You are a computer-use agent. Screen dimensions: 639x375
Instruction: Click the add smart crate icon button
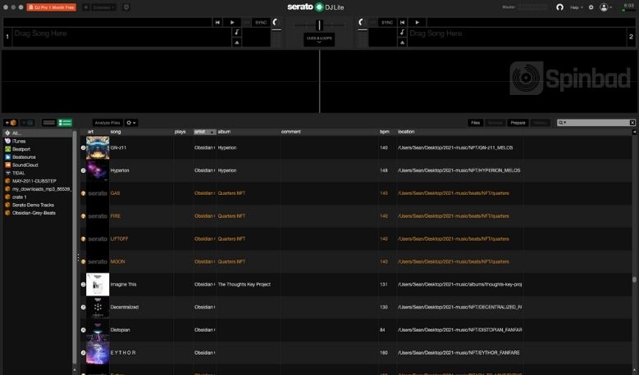27,123
